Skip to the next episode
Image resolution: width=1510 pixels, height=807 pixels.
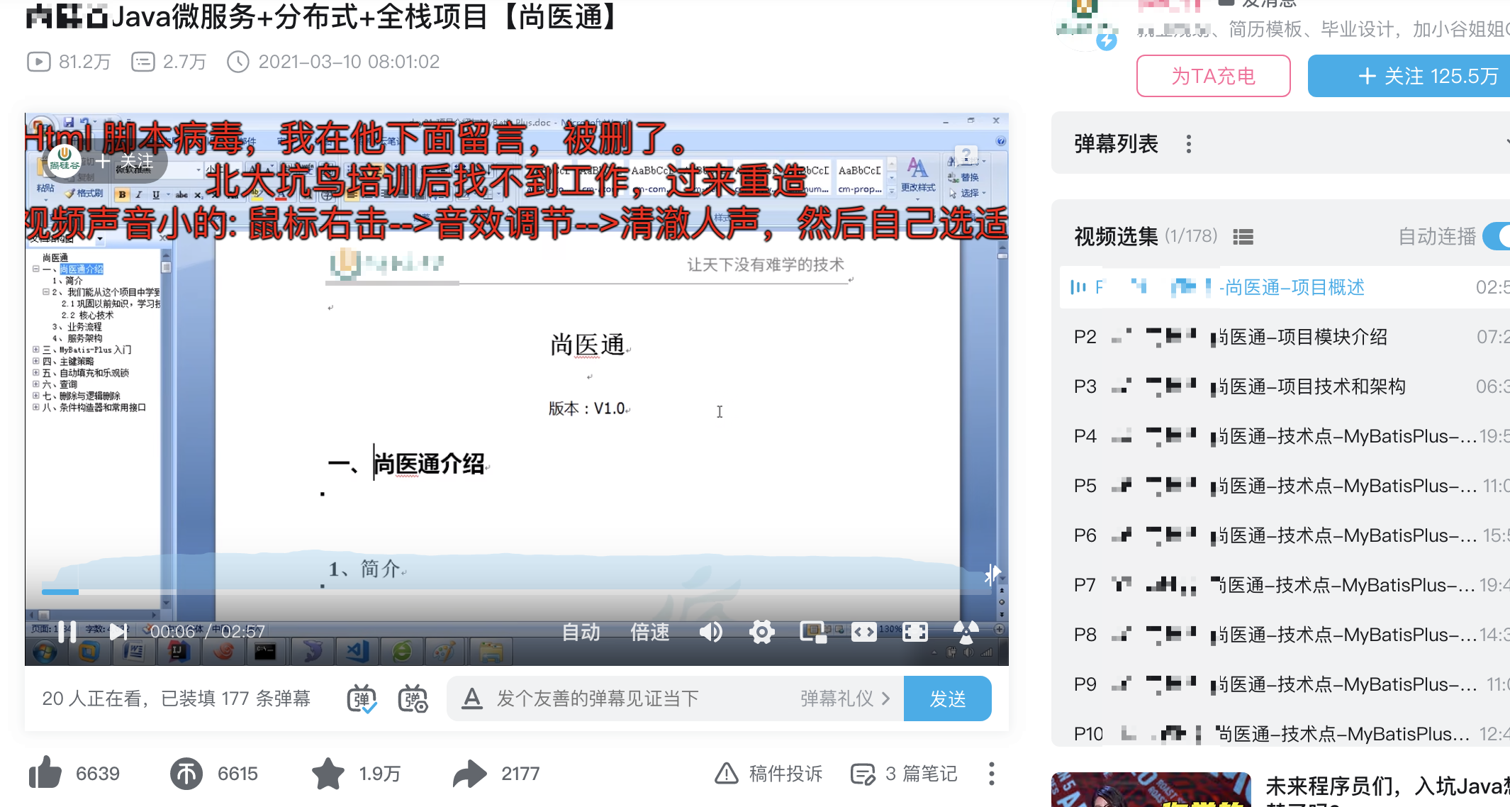click(118, 631)
